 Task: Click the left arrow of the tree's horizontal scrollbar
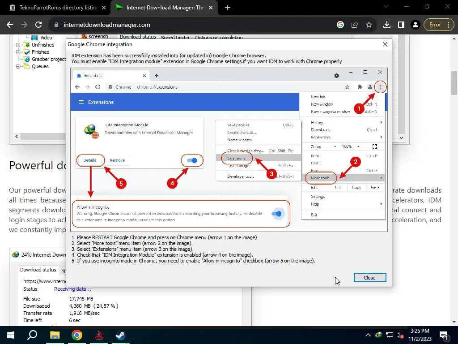[x=17, y=136]
